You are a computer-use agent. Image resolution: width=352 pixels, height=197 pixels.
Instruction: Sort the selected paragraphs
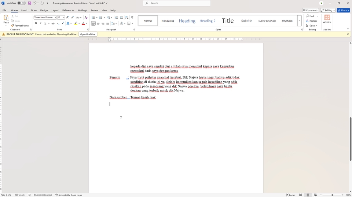127,17
